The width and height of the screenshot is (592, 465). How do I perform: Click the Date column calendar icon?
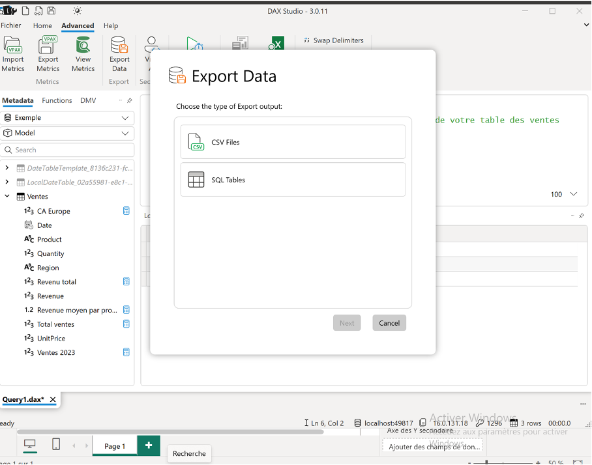(x=29, y=225)
